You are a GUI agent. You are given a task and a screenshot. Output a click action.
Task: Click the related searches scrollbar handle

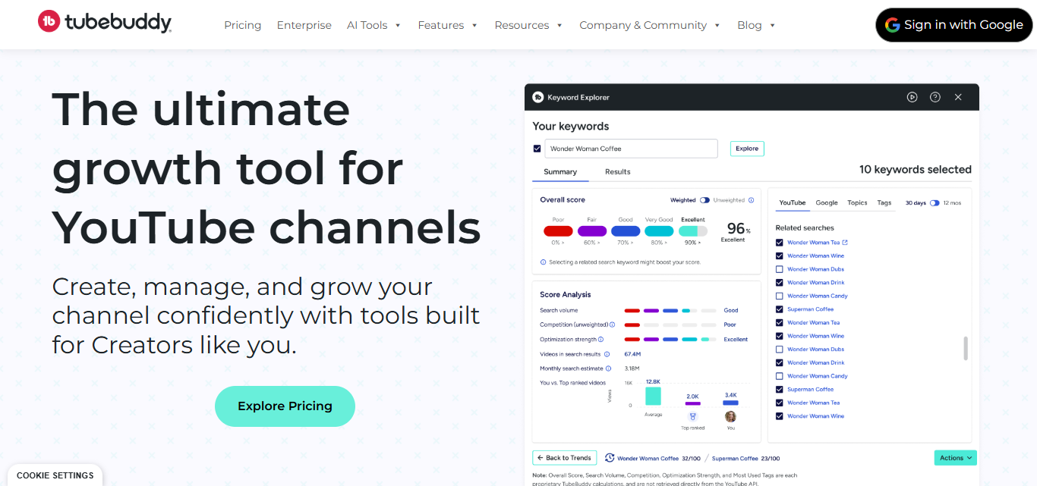(x=966, y=349)
